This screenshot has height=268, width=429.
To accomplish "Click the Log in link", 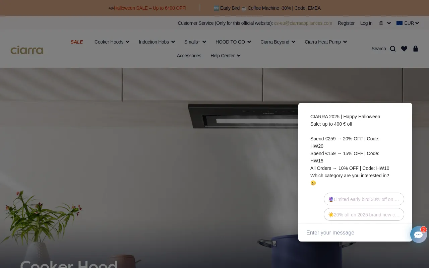I will coord(366,23).
